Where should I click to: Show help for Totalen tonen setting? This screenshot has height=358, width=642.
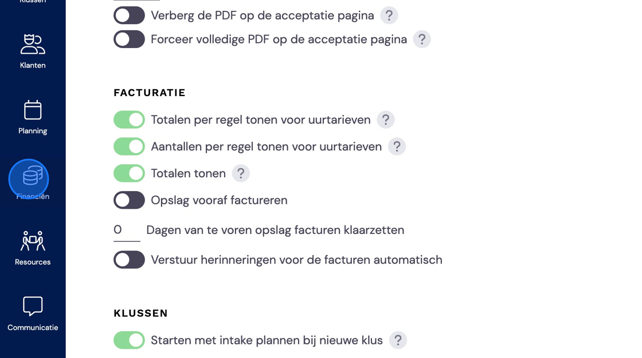click(241, 173)
